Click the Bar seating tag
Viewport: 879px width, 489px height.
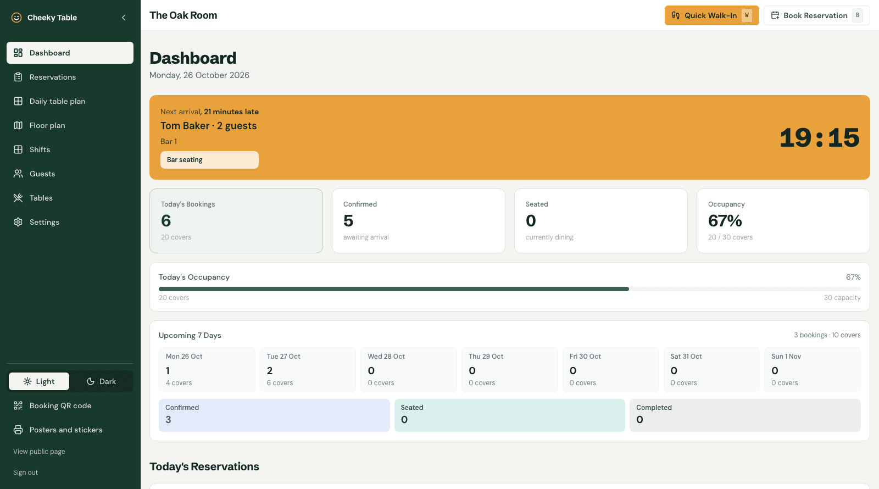coord(209,160)
